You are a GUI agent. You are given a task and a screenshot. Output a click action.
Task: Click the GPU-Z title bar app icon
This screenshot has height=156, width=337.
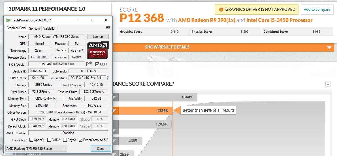(8, 20)
